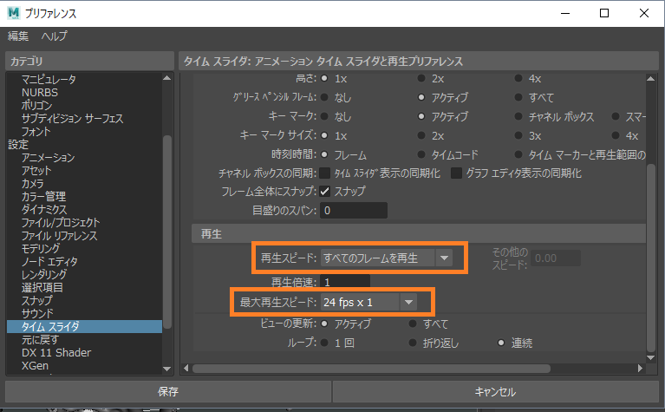Screen dimensions: 665x412
Task: Select ファイル リファレンス category
Action: point(59,235)
